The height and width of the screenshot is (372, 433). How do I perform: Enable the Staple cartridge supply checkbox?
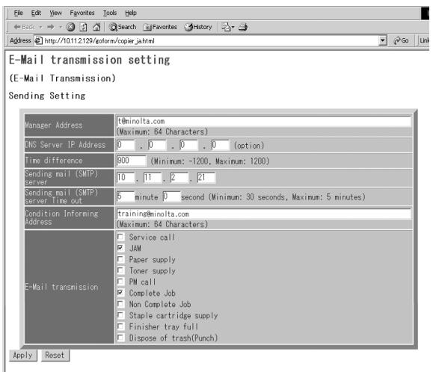(120, 315)
